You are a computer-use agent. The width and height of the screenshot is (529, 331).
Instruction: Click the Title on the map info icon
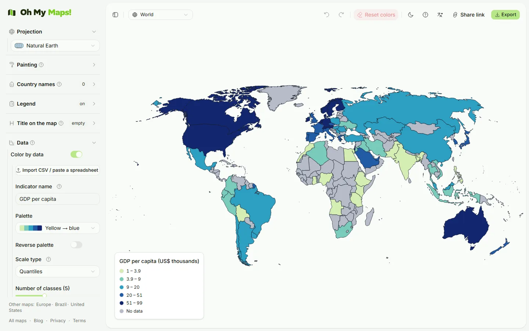click(61, 123)
